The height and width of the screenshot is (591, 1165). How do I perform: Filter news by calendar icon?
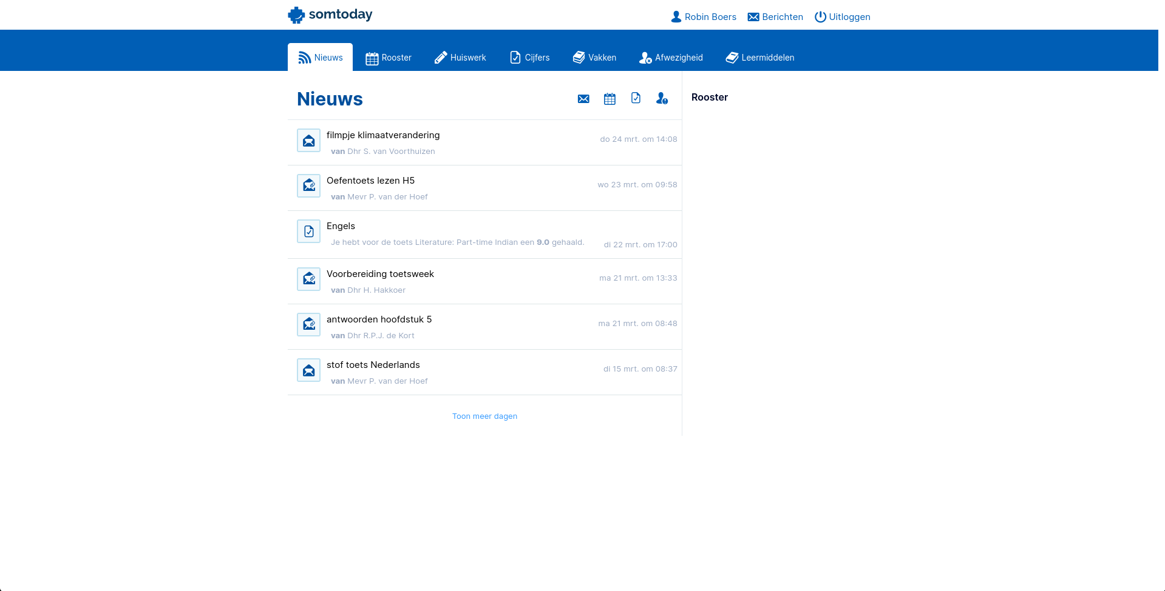click(610, 99)
